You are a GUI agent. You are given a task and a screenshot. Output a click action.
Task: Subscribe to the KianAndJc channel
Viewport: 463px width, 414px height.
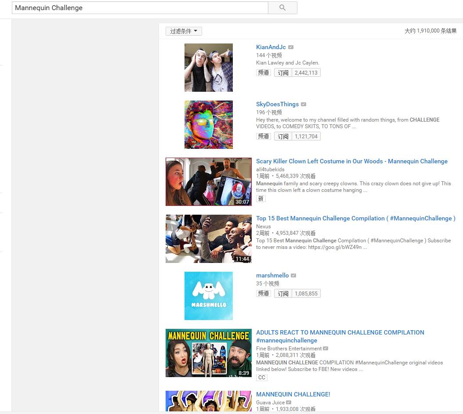283,73
